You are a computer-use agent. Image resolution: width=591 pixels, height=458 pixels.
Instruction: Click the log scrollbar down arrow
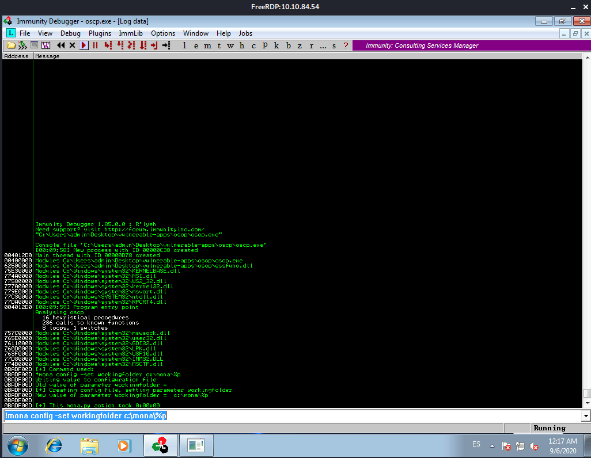click(587, 403)
